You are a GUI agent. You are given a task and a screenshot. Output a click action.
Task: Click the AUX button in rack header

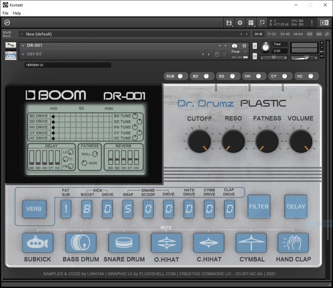[x=319, y=34]
